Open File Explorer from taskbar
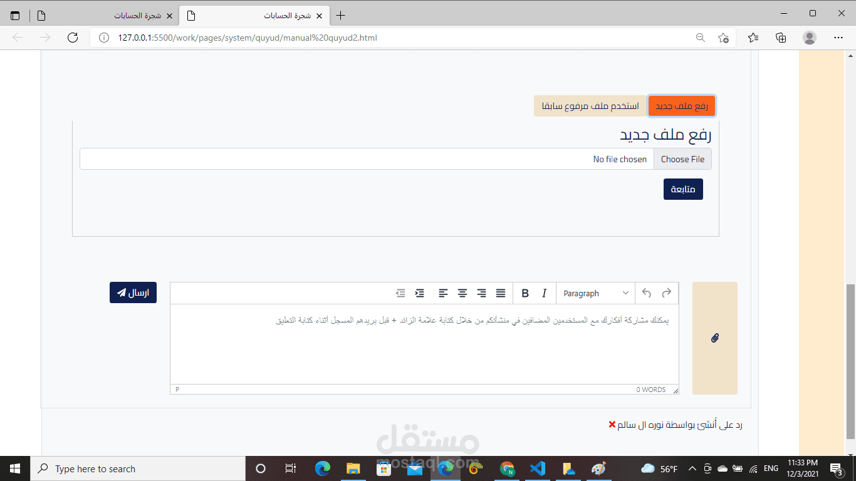 pos(353,468)
